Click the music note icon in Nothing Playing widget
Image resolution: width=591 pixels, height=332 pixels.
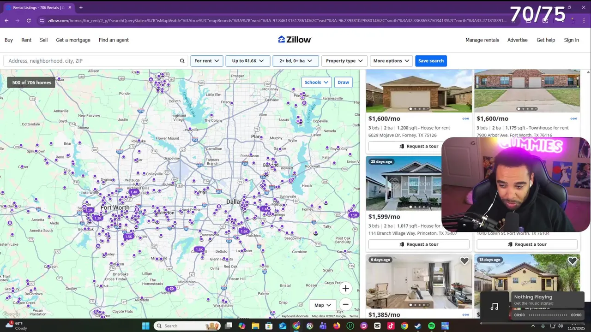pyautogui.click(x=495, y=307)
